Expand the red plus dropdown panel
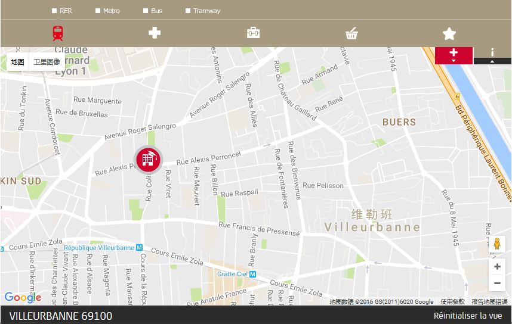The width and height of the screenshot is (512, 324). pos(454,55)
